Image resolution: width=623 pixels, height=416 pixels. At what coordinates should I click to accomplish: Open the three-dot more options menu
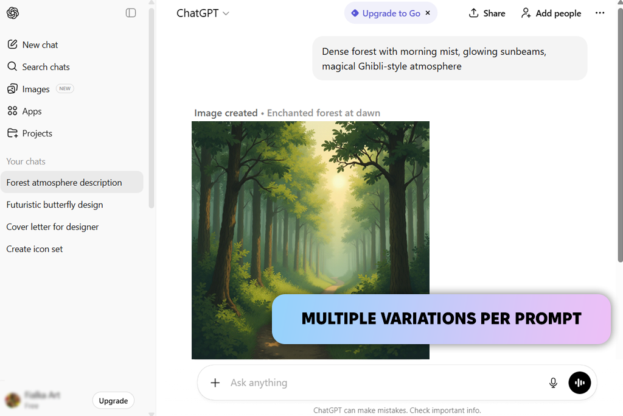(x=600, y=13)
